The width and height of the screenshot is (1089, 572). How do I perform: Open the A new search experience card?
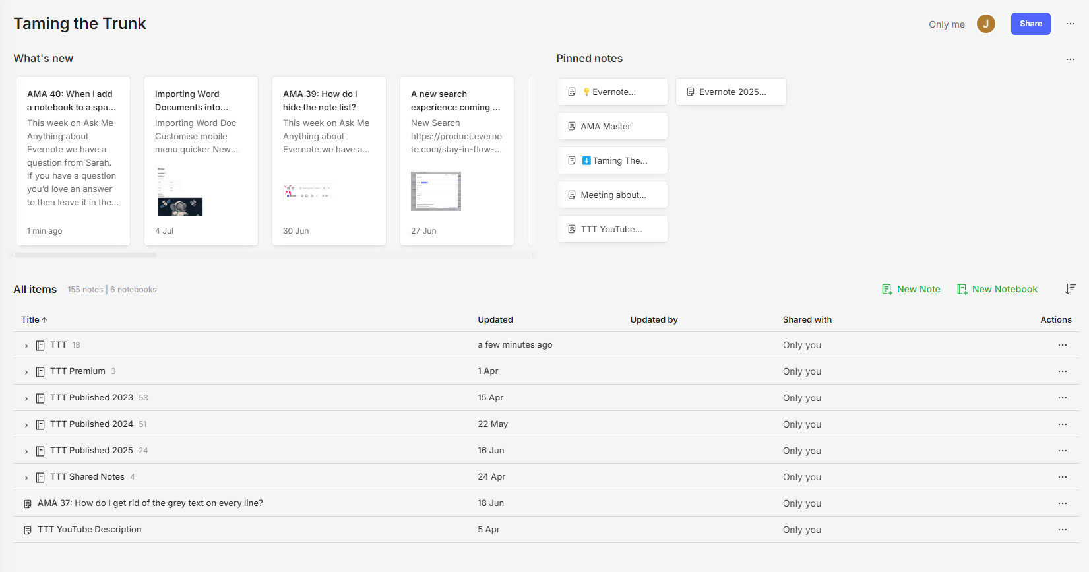pos(457,161)
